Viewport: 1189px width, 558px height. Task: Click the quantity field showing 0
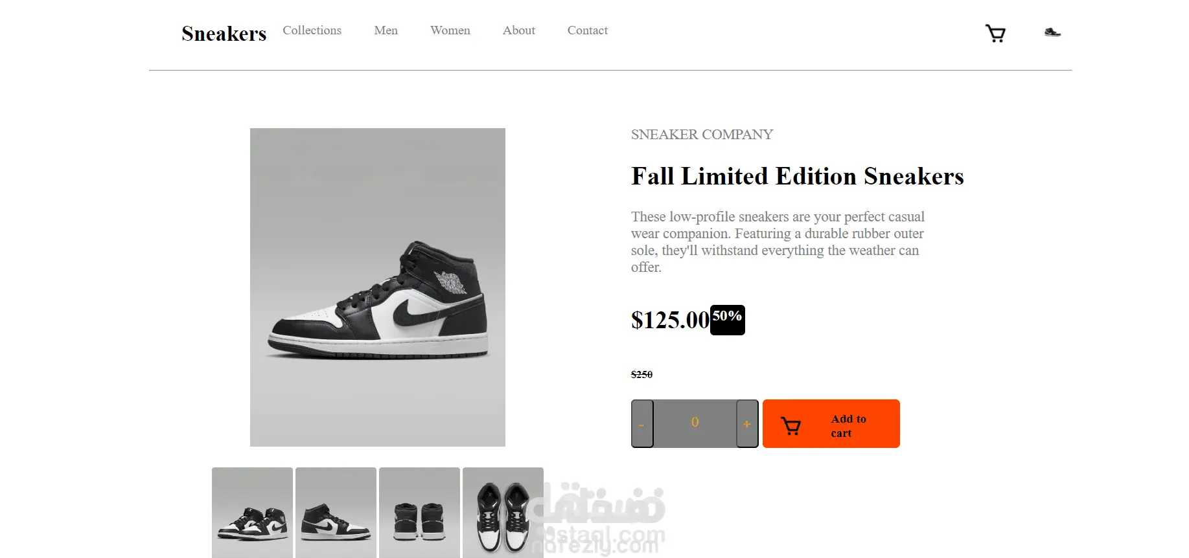click(695, 423)
